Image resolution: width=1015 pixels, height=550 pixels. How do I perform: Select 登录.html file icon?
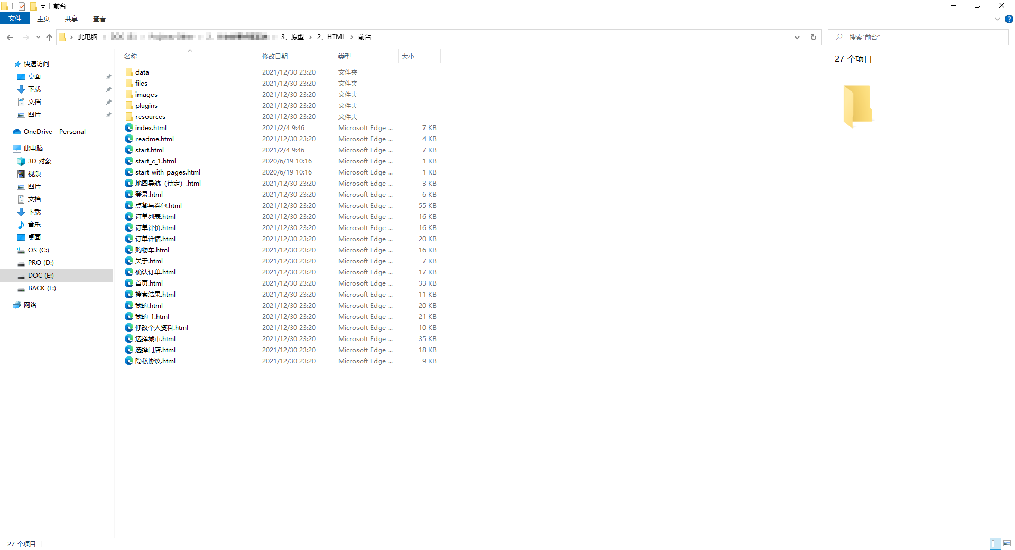129,194
